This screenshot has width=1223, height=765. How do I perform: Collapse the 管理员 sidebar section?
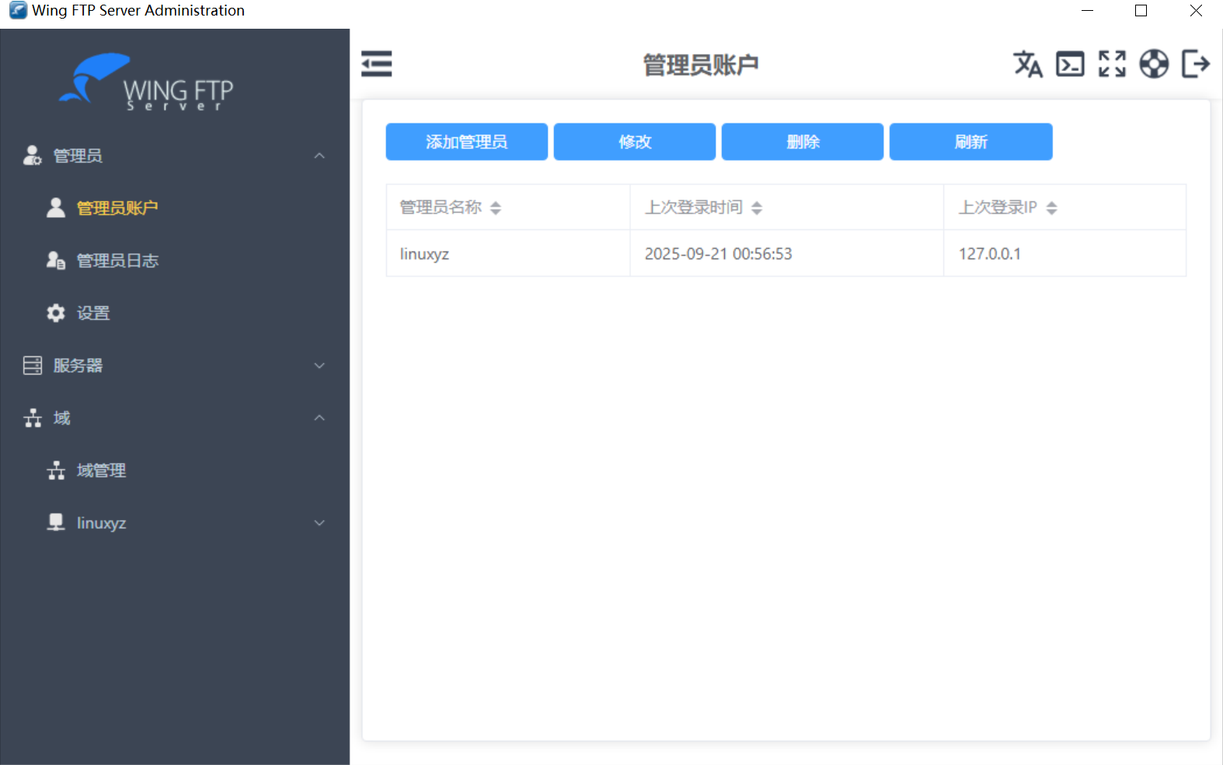pyautogui.click(x=319, y=156)
